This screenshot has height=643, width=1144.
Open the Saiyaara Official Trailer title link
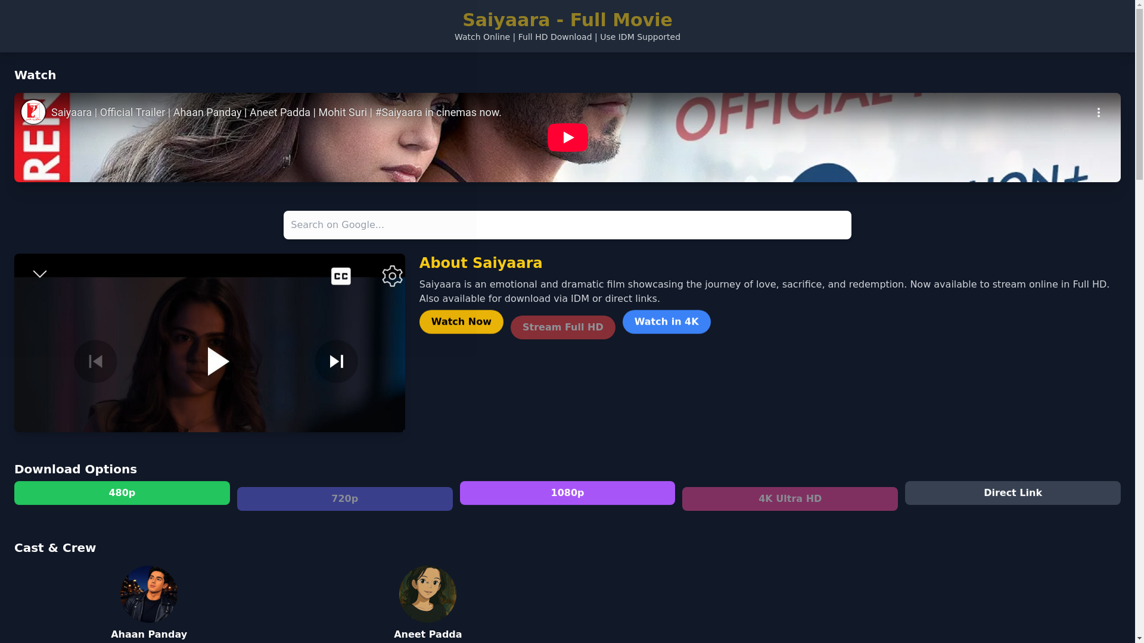click(276, 113)
